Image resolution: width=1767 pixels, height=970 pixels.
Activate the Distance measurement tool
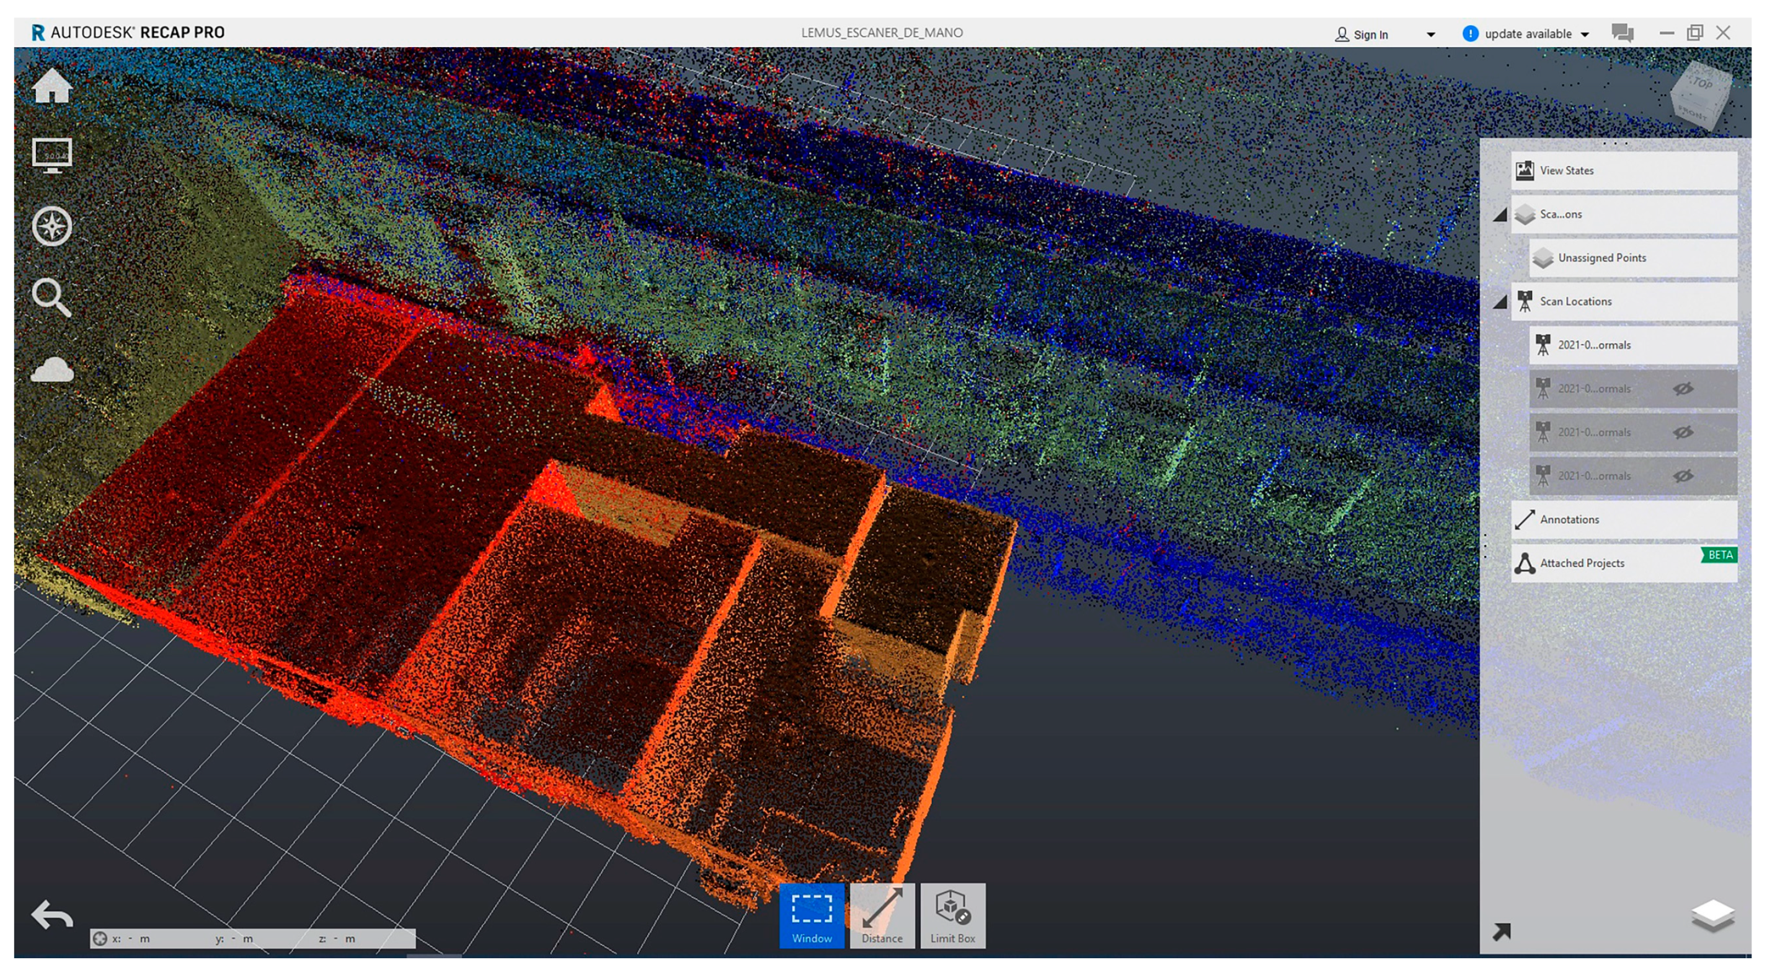[x=882, y=916]
